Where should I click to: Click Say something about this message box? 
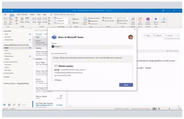click(x=92, y=59)
